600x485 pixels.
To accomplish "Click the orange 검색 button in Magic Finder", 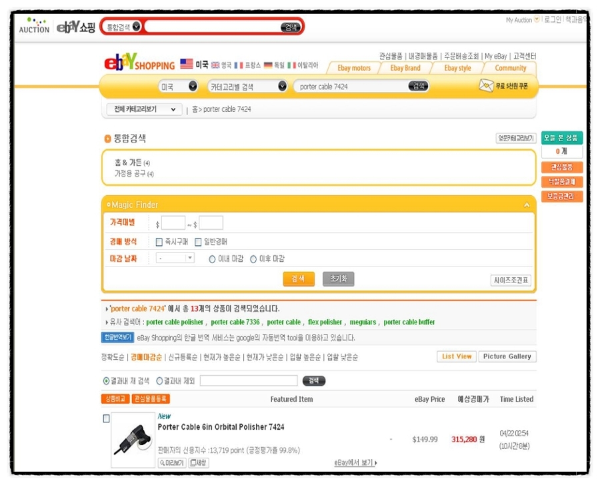I will [299, 279].
